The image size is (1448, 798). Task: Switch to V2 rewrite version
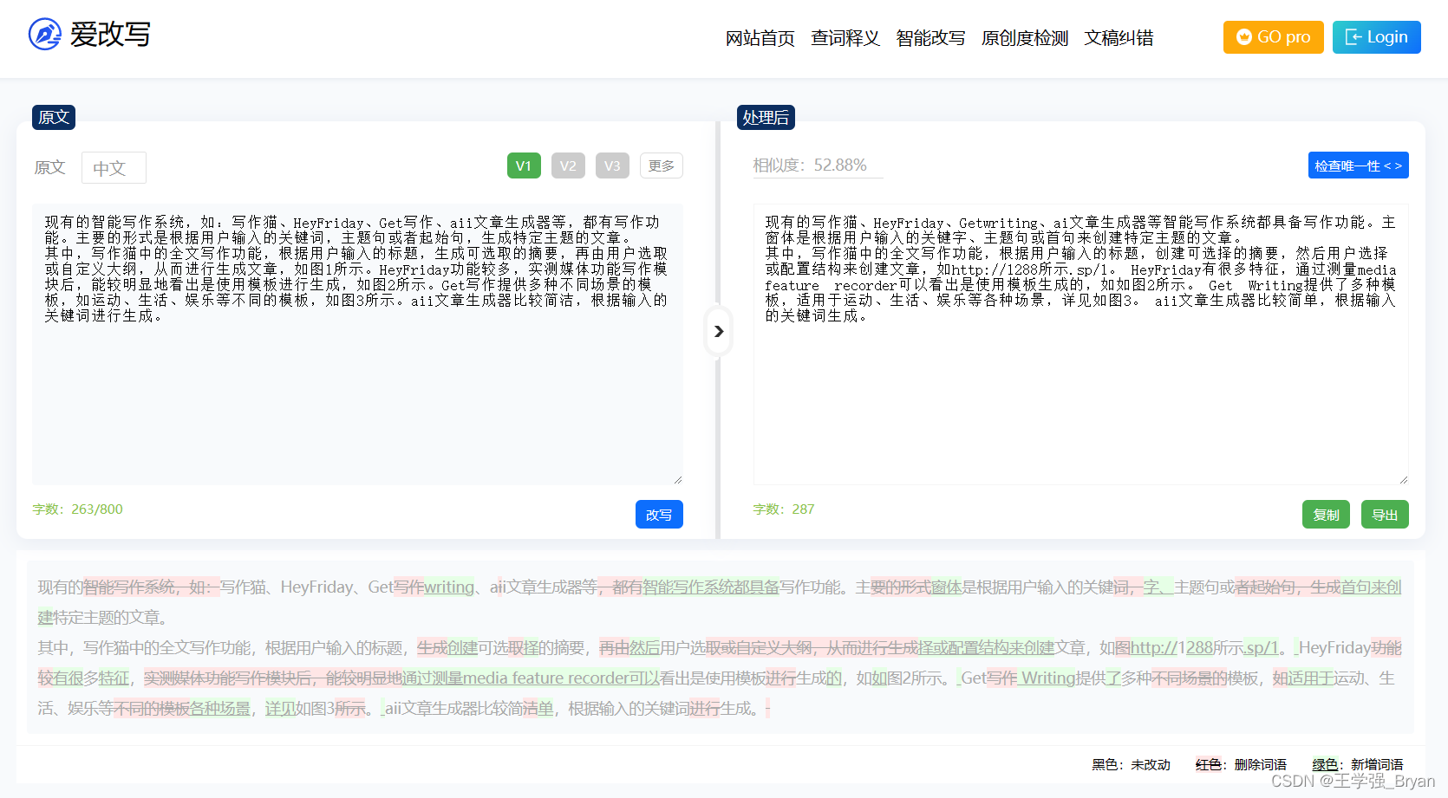[568, 165]
